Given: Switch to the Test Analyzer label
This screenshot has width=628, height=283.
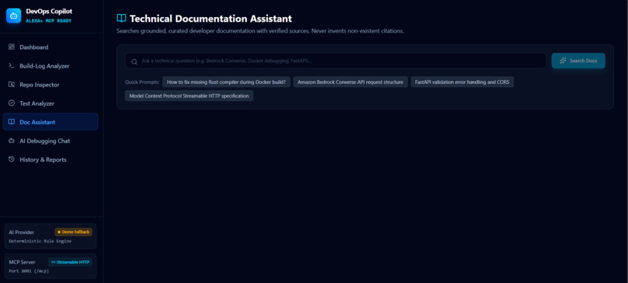Looking at the screenshot, I should click(37, 103).
